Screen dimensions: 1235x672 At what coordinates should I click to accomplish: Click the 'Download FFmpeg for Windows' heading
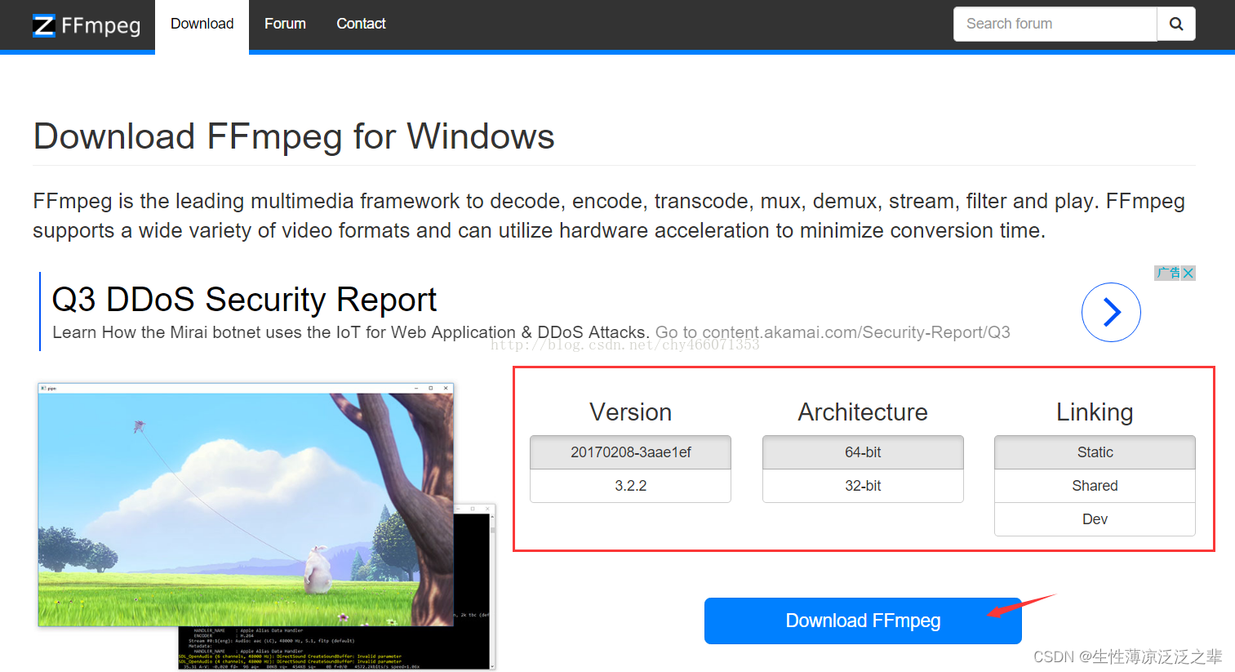click(294, 136)
